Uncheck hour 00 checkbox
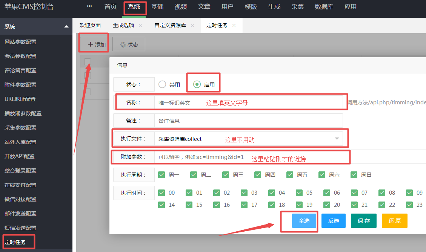Image resolution: width=426 pixels, height=252 pixels. (x=161, y=193)
